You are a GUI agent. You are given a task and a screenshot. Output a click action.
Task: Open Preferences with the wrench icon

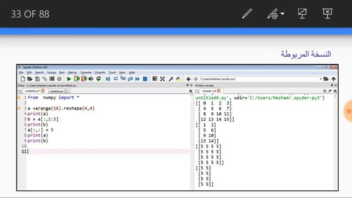tap(171, 79)
